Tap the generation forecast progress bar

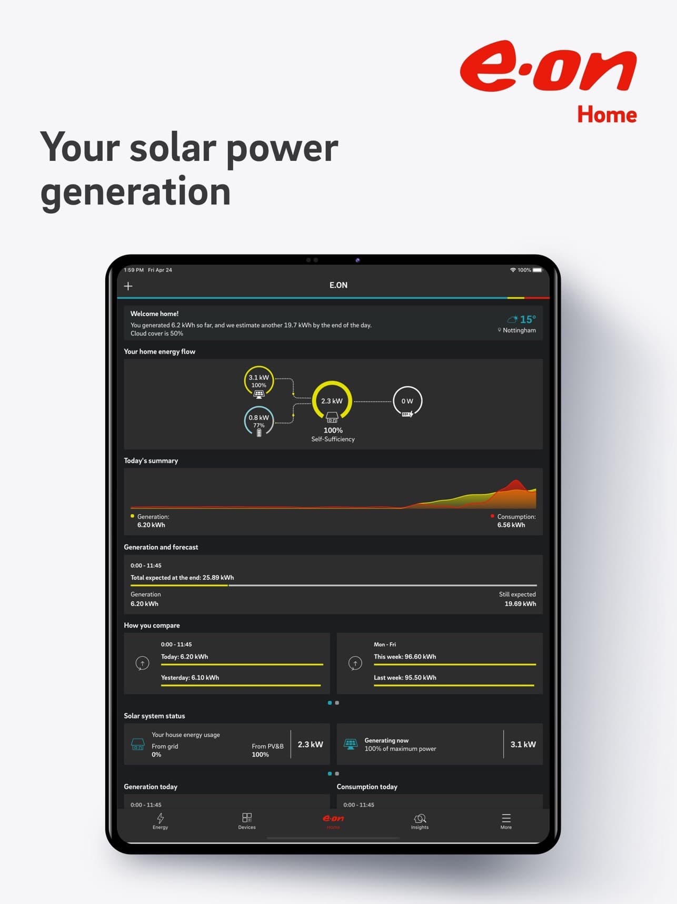333,585
